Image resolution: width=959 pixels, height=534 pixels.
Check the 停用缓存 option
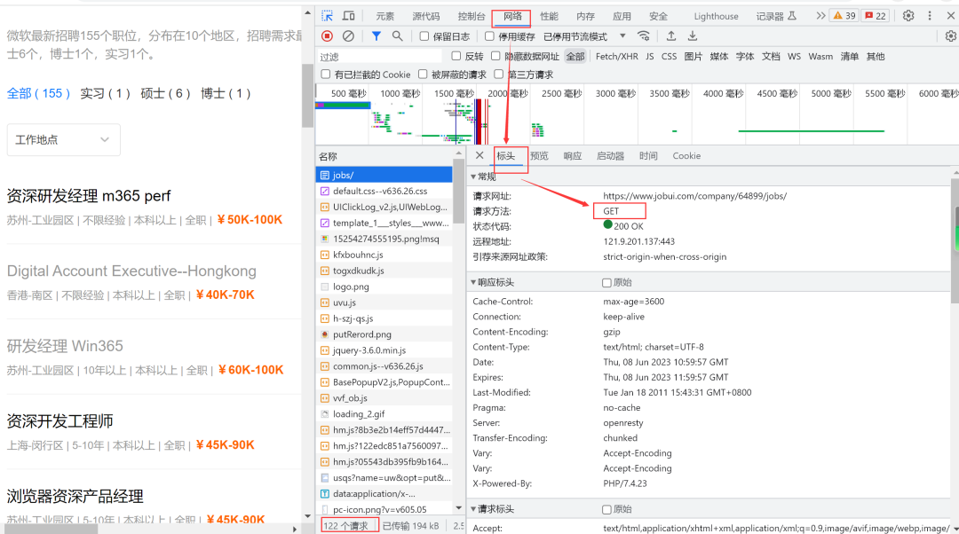tap(490, 36)
